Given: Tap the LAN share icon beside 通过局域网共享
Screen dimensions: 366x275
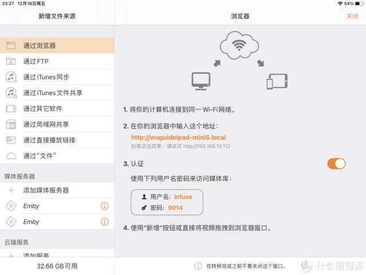Looking at the screenshot, I should coord(11,124).
